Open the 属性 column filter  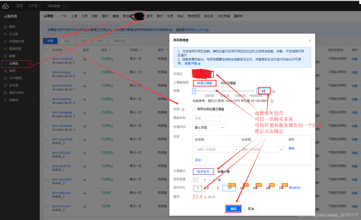pyautogui.click(x=167, y=50)
